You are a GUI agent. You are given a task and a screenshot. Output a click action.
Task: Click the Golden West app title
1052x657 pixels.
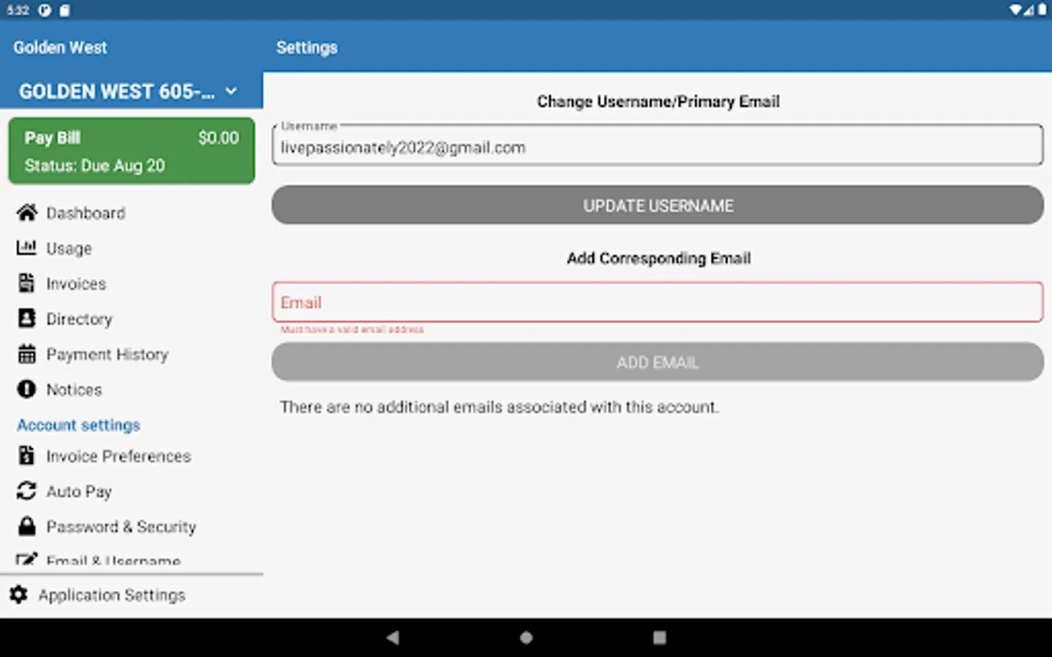[60, 47]
